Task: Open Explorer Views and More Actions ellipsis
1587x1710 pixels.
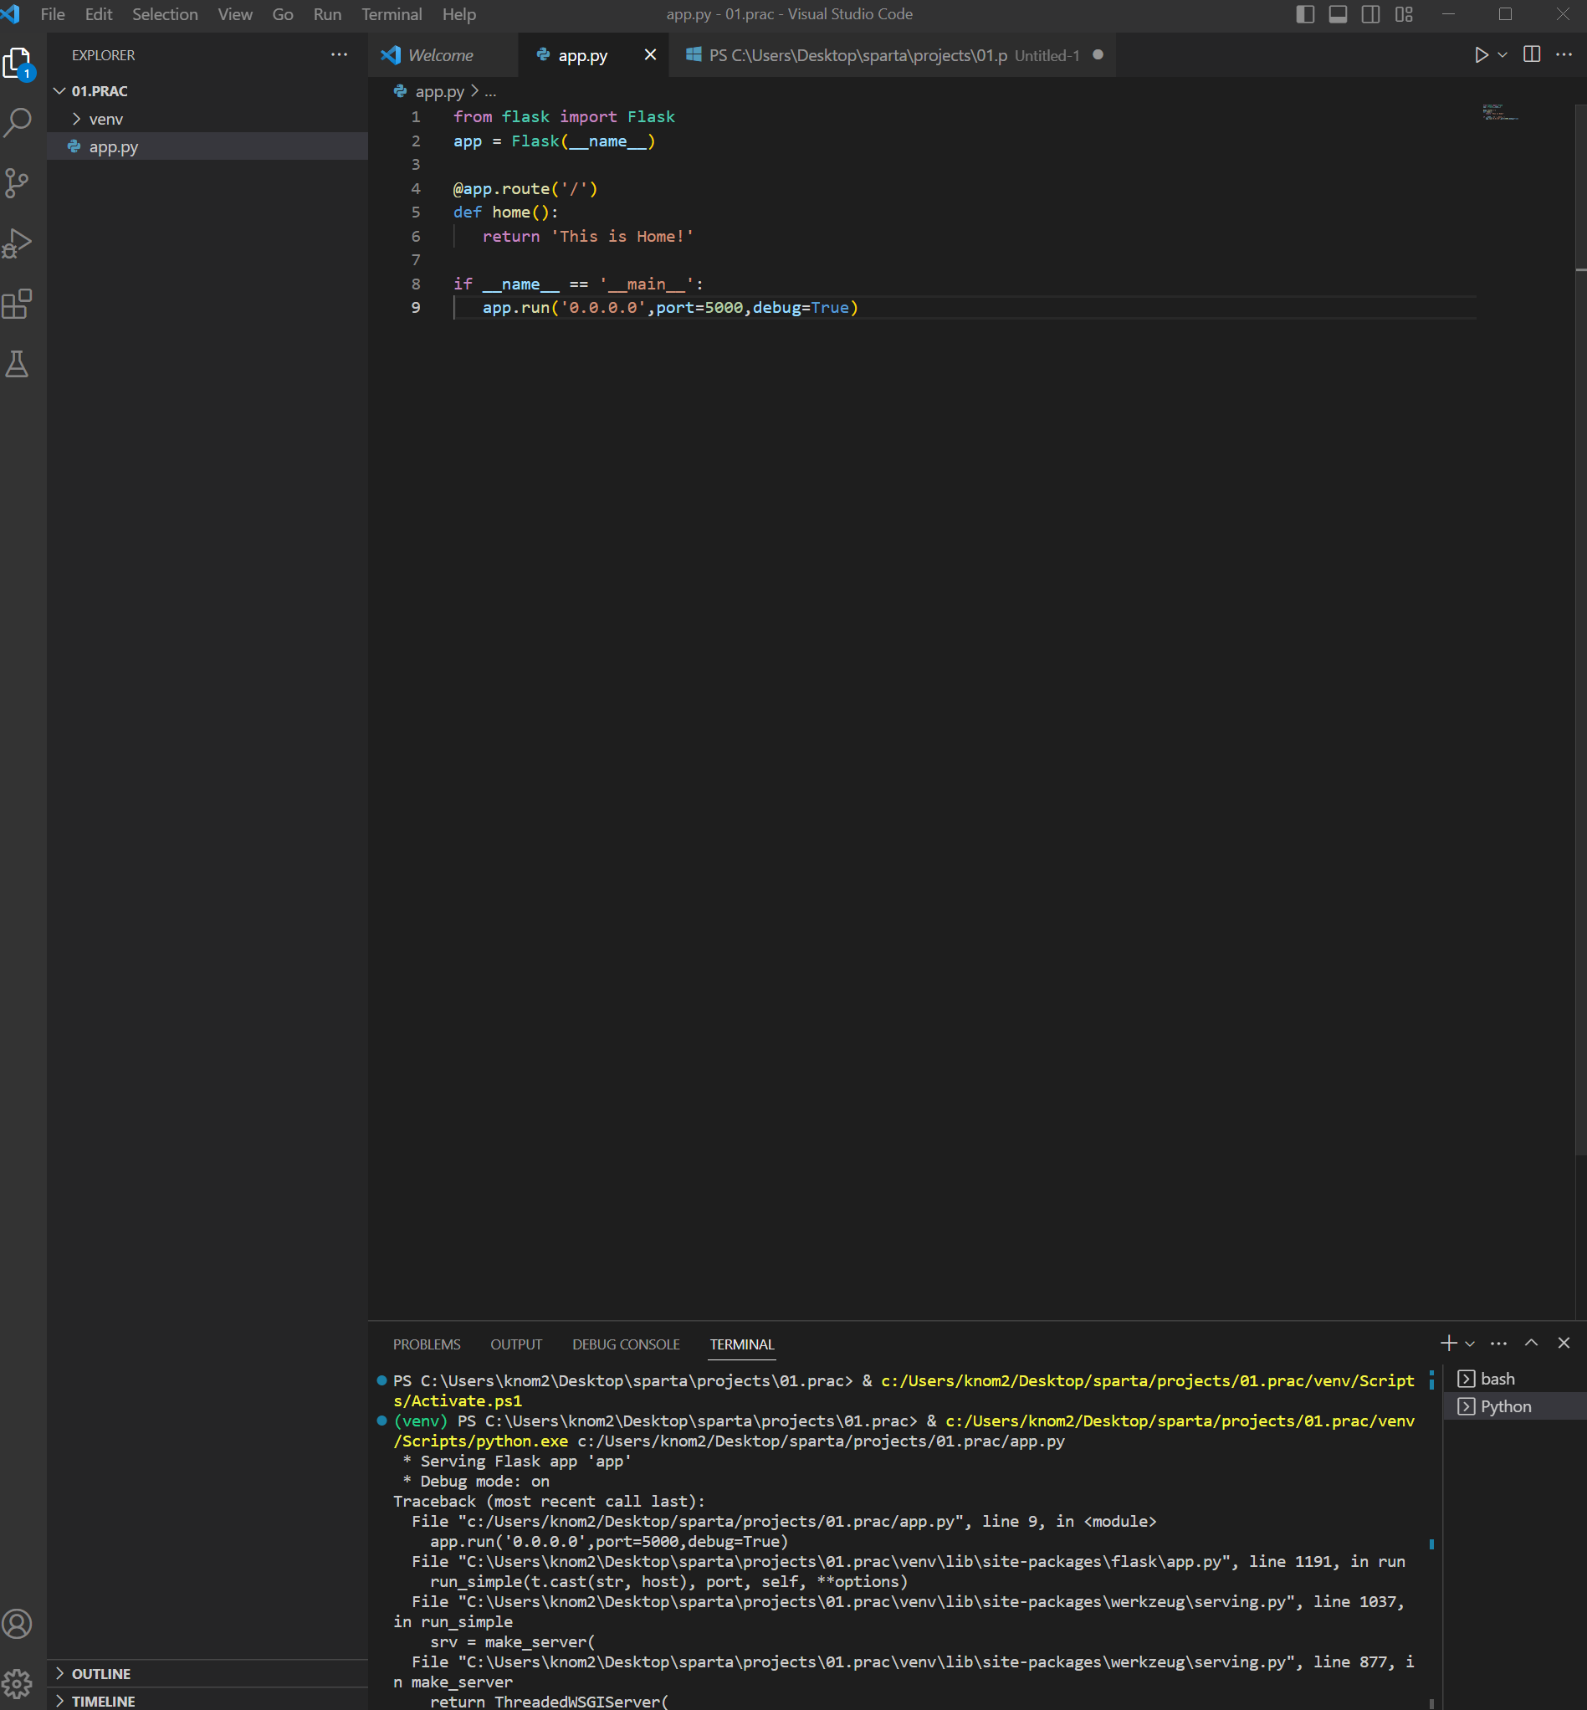Action: [339, 55]
